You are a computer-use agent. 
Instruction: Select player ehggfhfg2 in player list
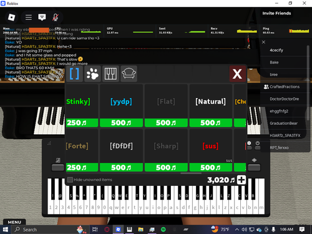(284, 111)
